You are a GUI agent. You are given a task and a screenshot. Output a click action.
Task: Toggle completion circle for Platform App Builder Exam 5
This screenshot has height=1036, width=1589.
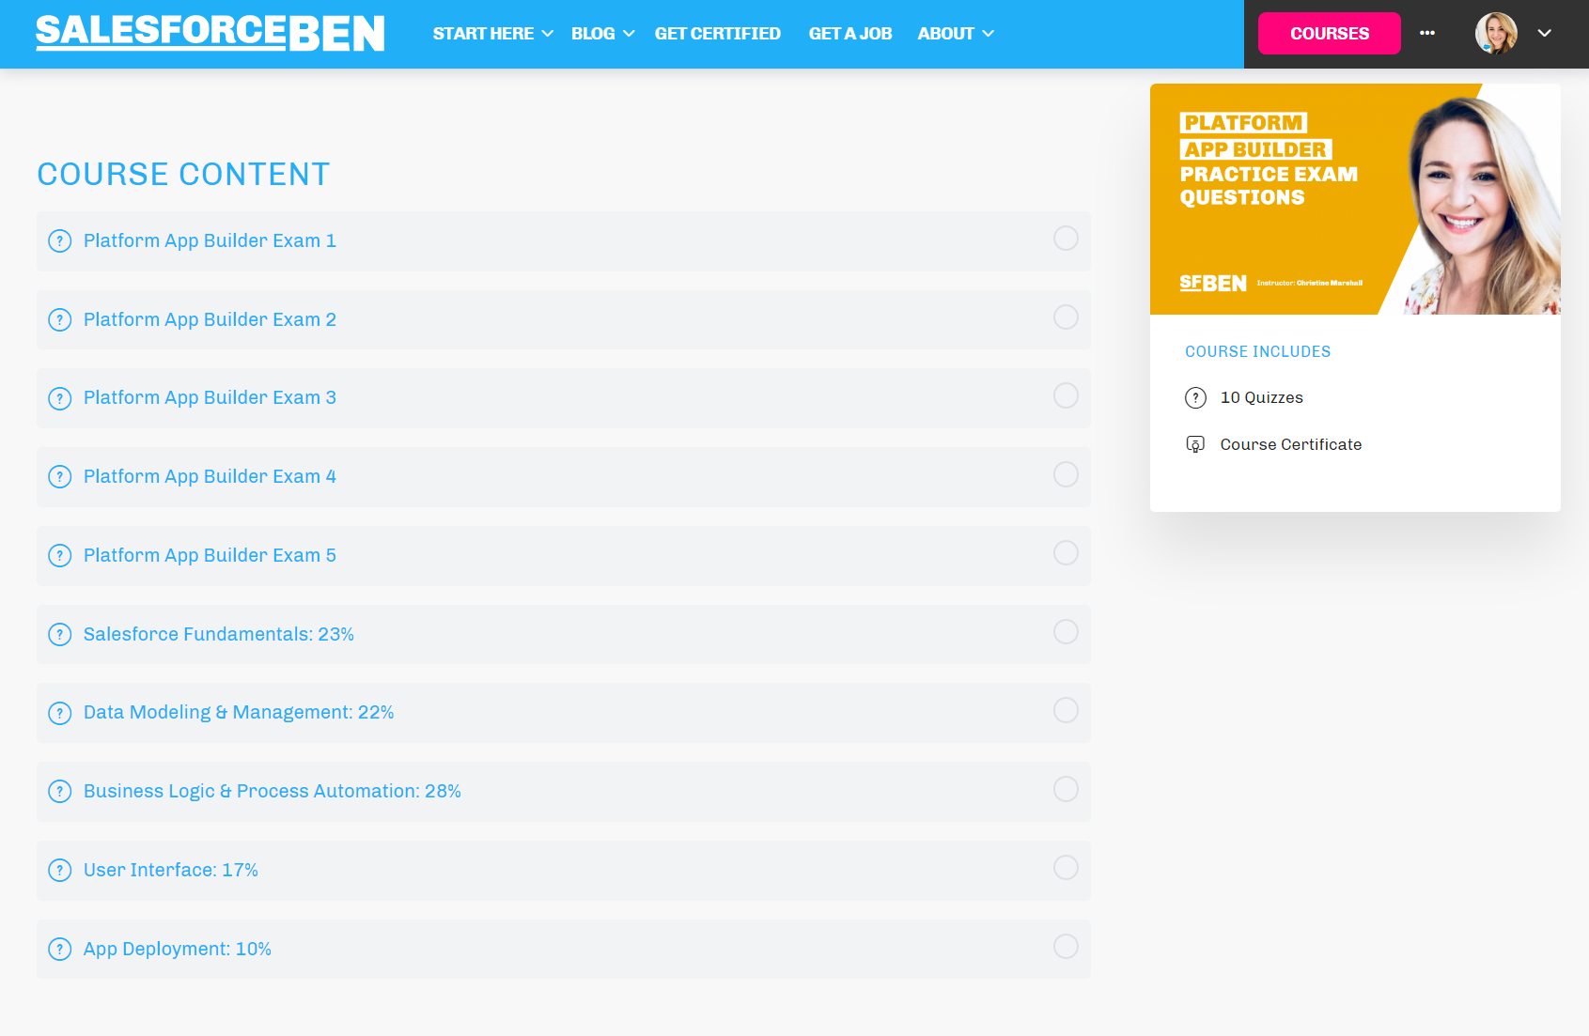(1066, 553)
